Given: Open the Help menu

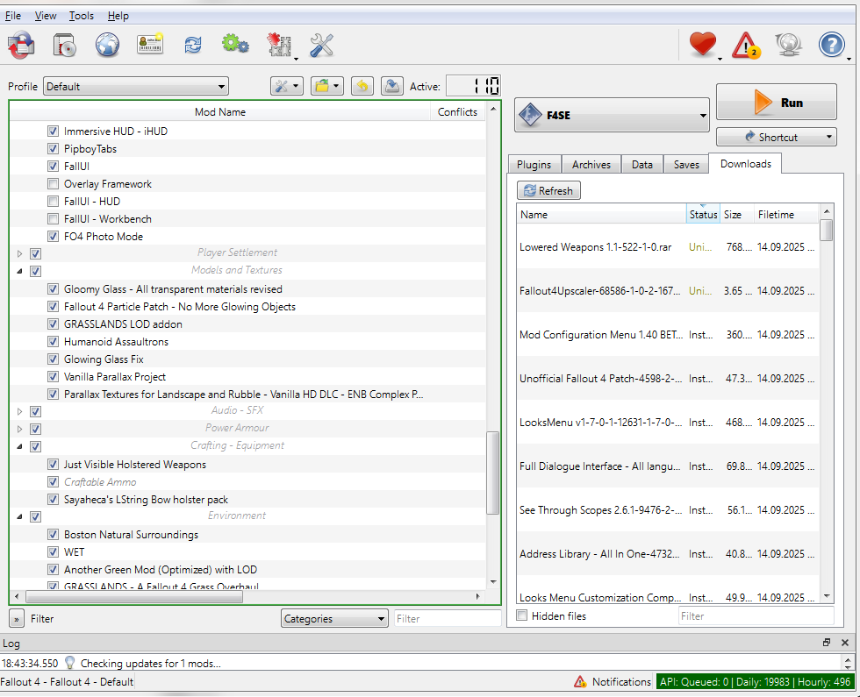Looking at the screenshot, I should point(118,16).
